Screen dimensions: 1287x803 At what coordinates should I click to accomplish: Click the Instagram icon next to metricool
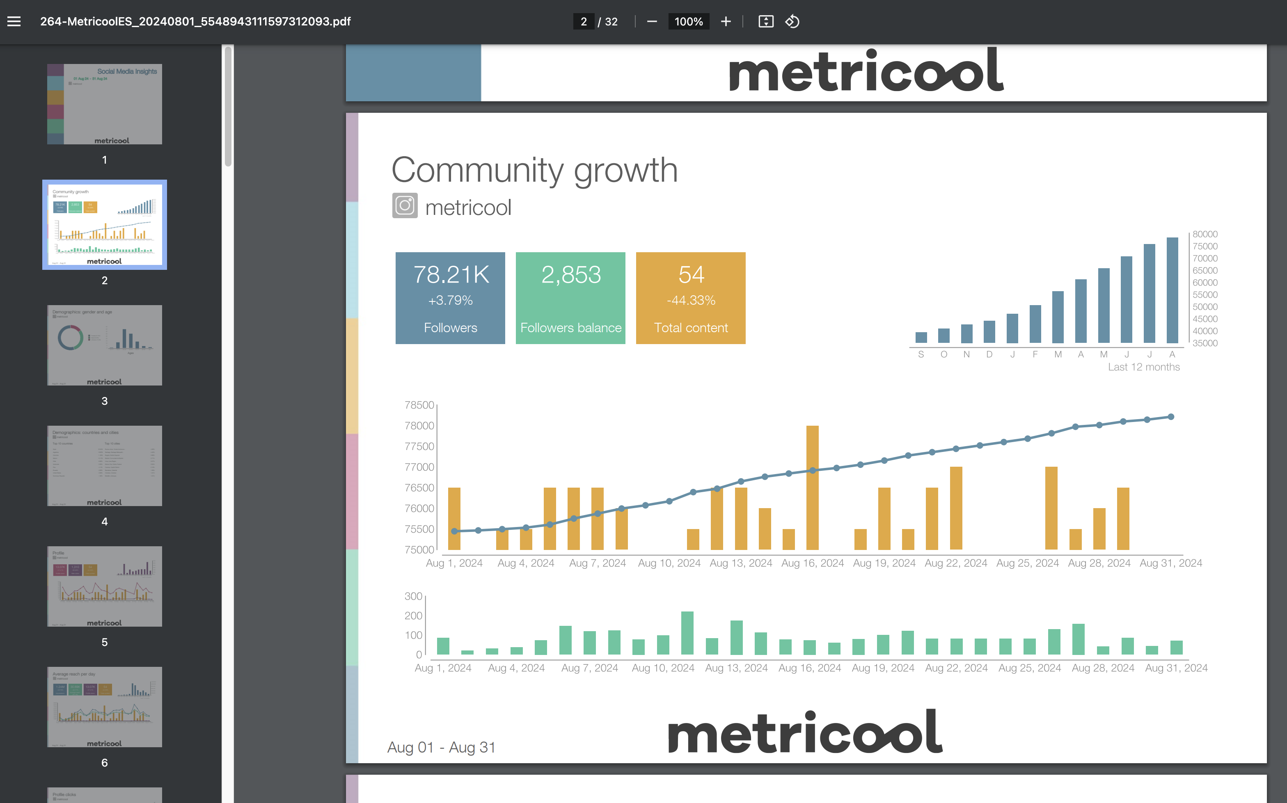click(405, 205)
